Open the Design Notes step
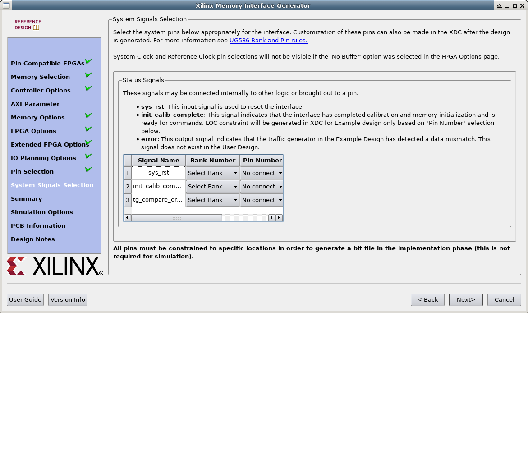This screenshot has width=528, height=455. (x=32, y=239)
